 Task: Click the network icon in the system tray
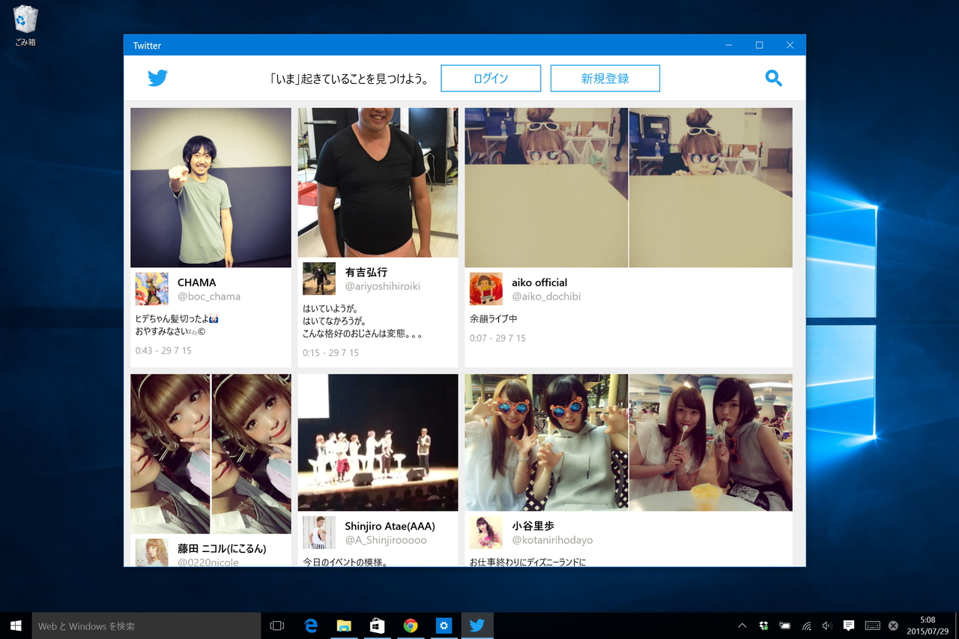(807, 625)
